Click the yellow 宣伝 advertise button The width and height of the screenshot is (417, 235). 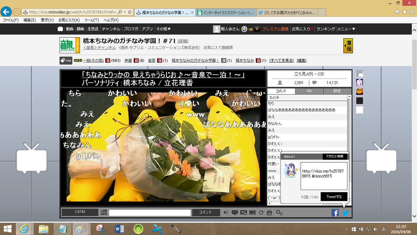pyautogui.click(x=348, y=46)
